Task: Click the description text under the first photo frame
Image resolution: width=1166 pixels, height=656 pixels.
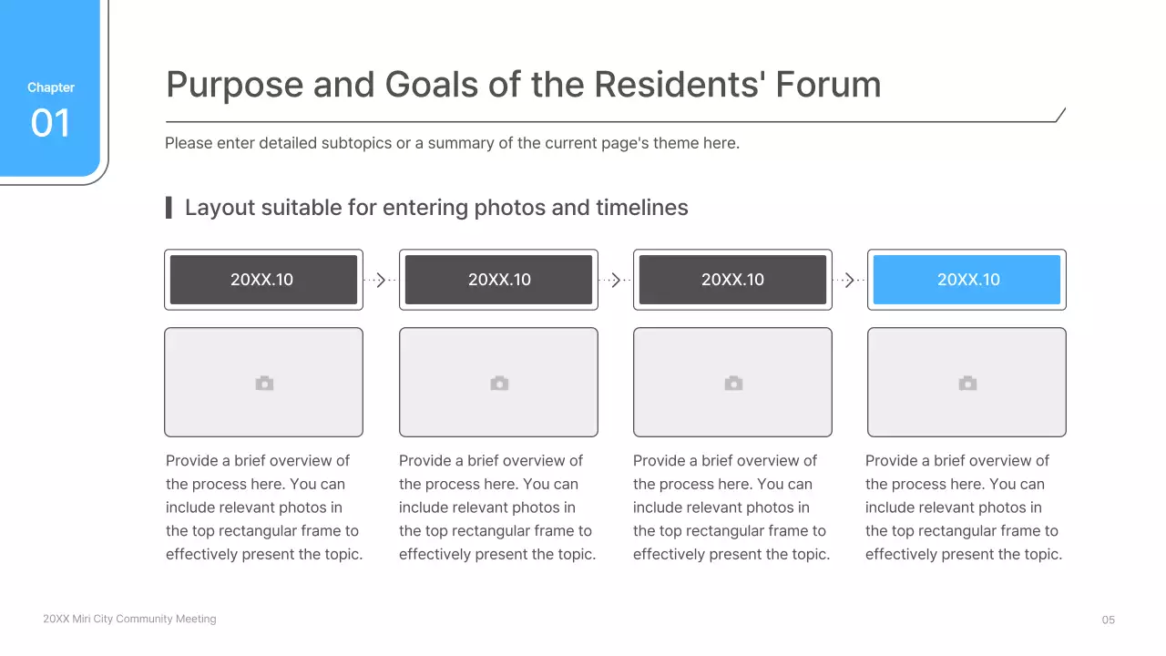Action: pyautogui.click(x=263, y=507)
